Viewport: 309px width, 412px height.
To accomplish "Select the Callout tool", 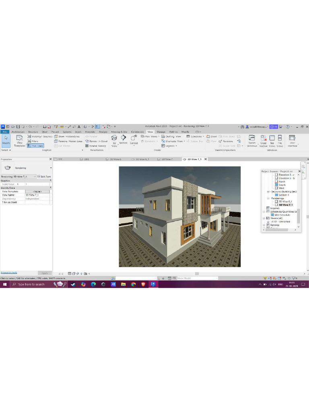I will click(x=134, y=140).
